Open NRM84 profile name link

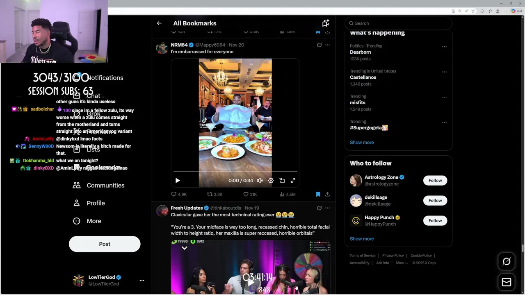(179, 45)
